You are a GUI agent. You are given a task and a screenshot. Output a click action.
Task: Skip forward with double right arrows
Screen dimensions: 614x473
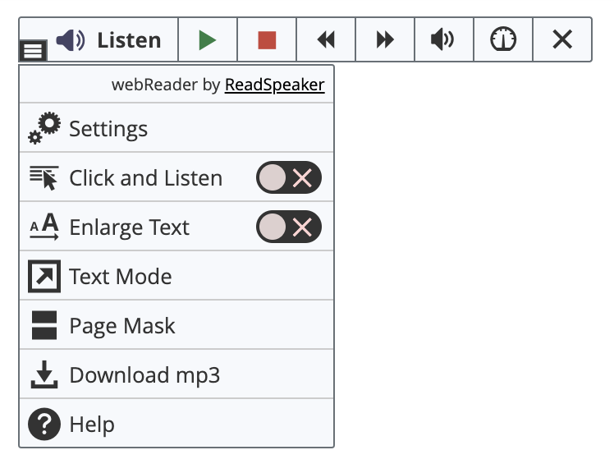(x=385, y=39)
